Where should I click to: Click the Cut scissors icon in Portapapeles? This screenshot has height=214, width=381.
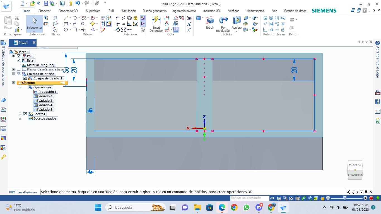coord(17,18)
